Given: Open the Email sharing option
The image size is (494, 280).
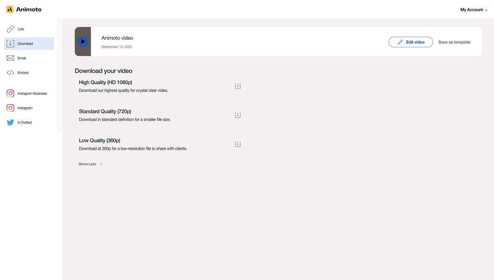Looking at the screenshot, I should 10,58.
